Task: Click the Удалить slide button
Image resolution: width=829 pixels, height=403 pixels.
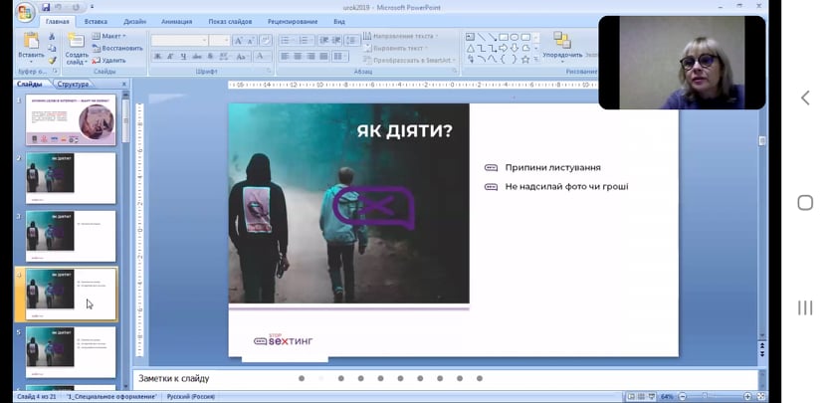Action: point(109,61)
